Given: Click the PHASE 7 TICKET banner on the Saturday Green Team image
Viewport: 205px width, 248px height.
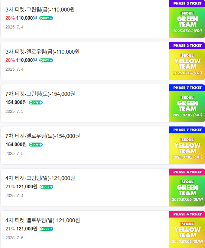Looking at the screenshot, I should point(187,88).
